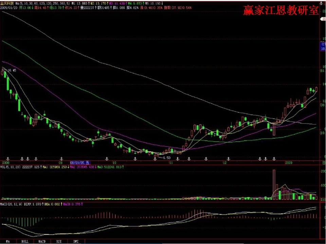326x244 pixels.
Task: Click the anchor marker below the 6.50 low
Action: tap(156, 159)
